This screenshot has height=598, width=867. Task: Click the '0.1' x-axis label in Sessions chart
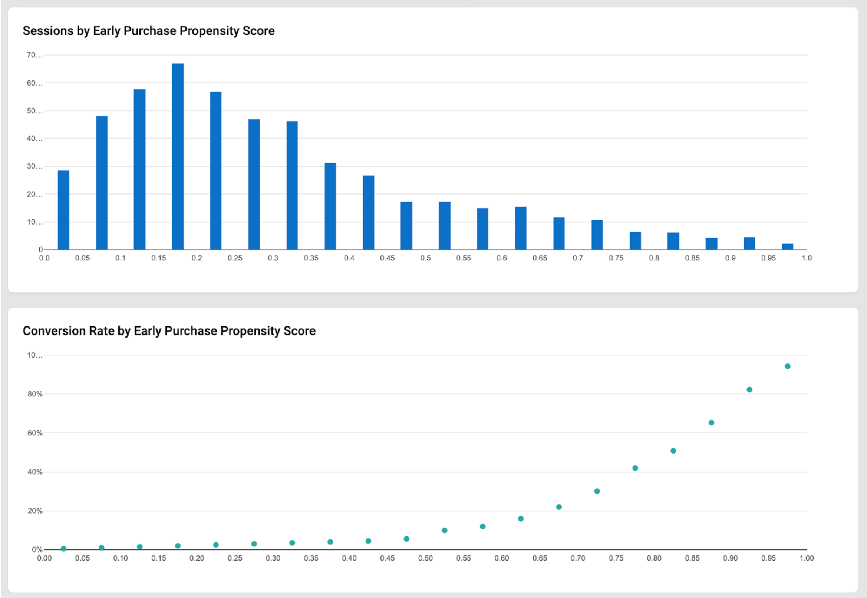coord(121,258)
